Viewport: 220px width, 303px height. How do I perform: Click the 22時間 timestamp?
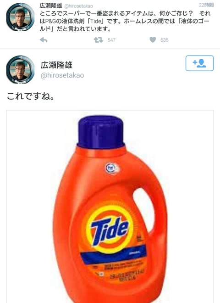coord(206,5)
